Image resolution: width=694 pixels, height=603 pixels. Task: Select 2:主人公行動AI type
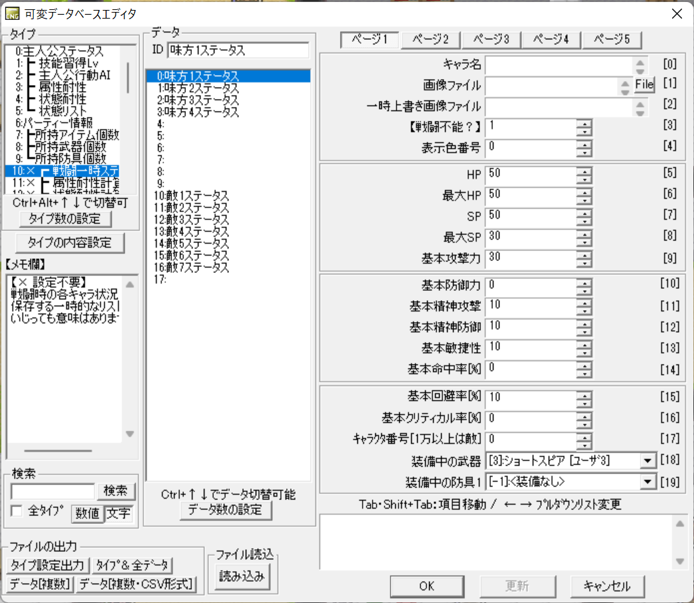pyautogui.click(x=62, y=75)
